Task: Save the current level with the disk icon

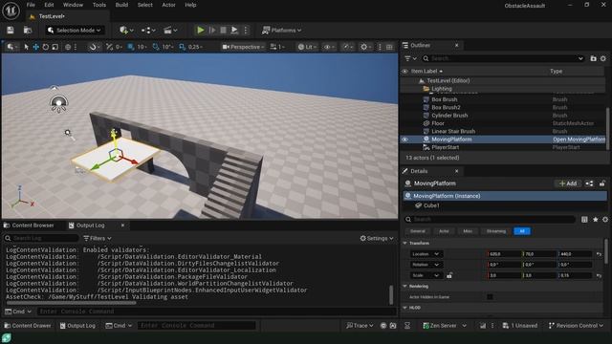Action: (x=11, y=30)
